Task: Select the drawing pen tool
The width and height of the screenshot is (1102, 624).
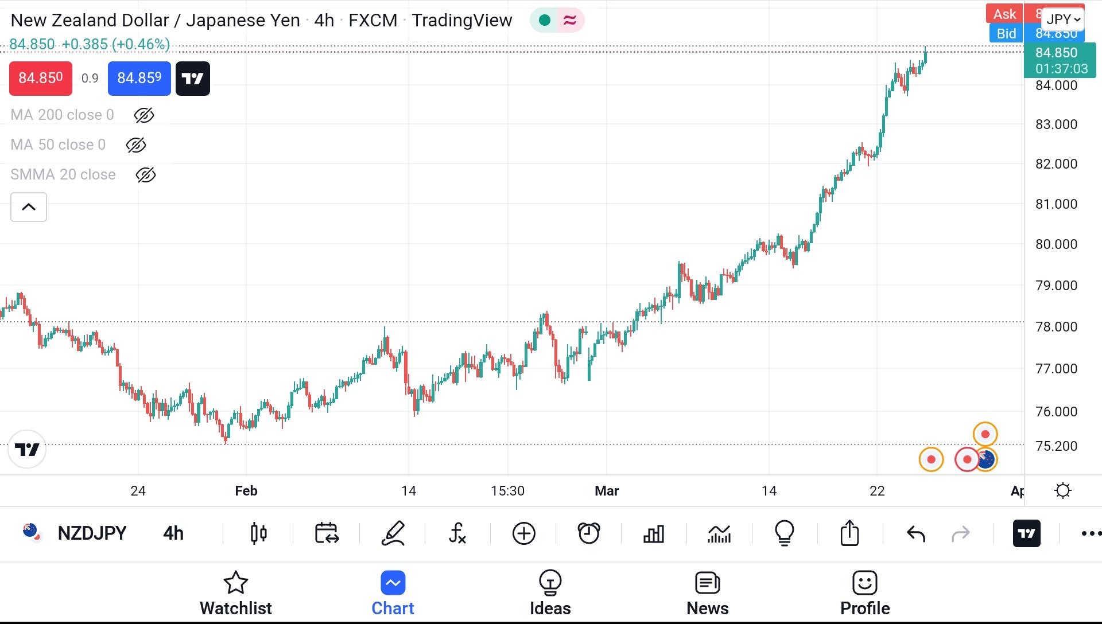Action: tap(394, 533)
